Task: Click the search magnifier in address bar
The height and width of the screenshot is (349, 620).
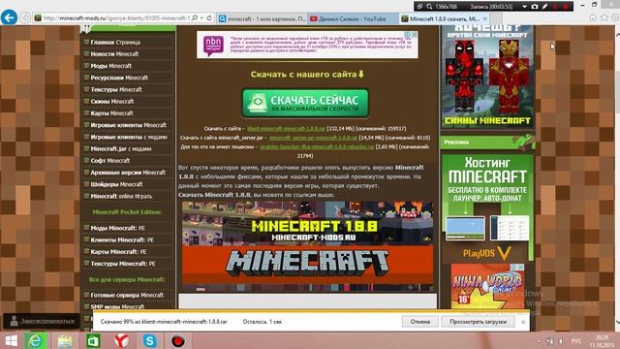Action: pyautogui.click(x=195, y=18)
